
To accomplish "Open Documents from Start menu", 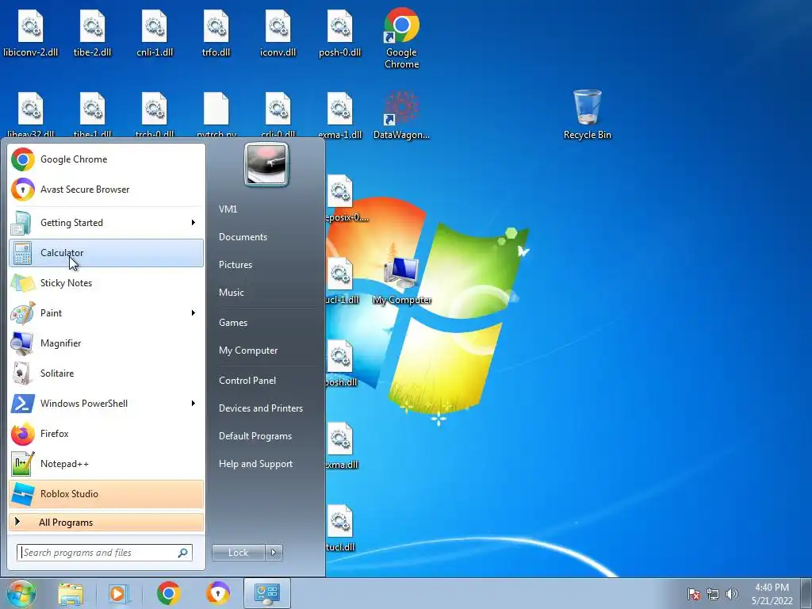I will [x=243, y=237].
